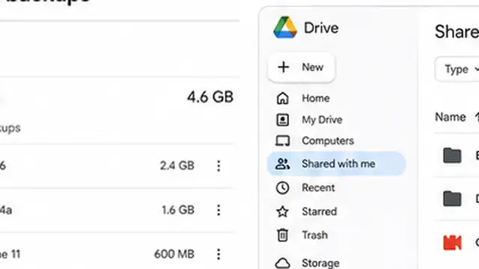Open Computers in the sidebar
Screen dimensions: 479x269
point(328,140)
